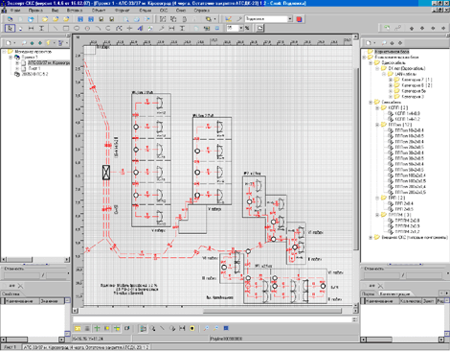Click the blue square icon in bottom toolbar
Image resolution: width=450 pixels, height=352 pixels.
(x=226, y=328)
